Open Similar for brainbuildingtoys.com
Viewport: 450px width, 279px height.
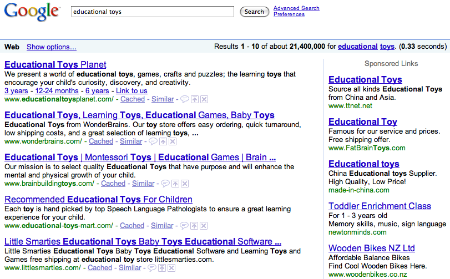(x=143, y=184)
